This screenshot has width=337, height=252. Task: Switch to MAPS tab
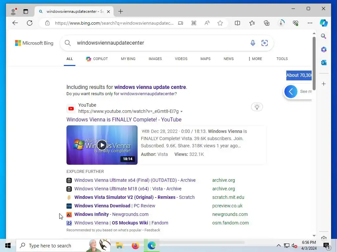tap(205, 59)
